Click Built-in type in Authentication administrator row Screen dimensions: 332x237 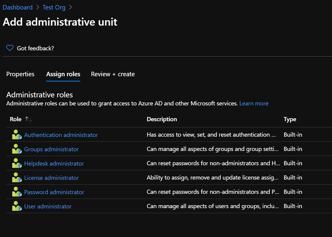coord(293,135)
